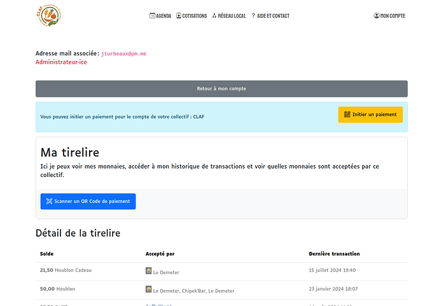The width and height of the screenshot is (439, 306).
Task: Open Aide et contact page
Action: click(x=273, y=16)
